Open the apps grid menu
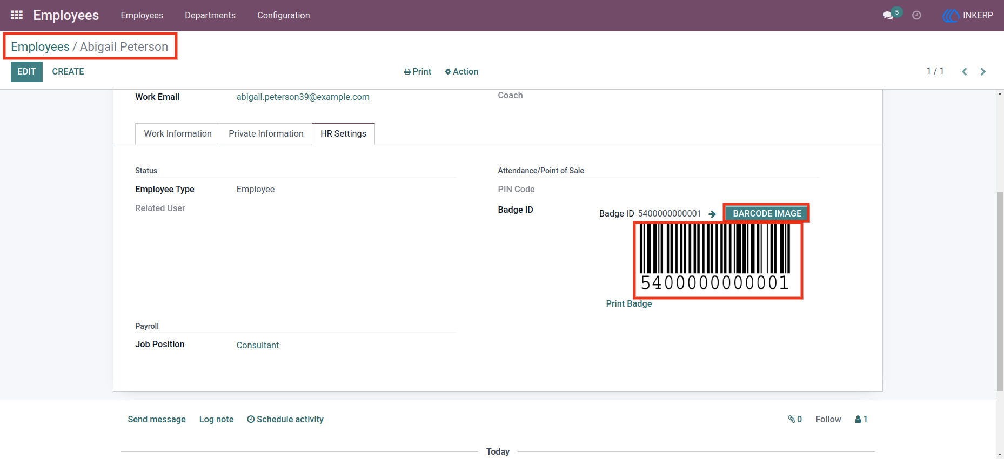This screenshot has height=459, width=1004. click(17, 15)
